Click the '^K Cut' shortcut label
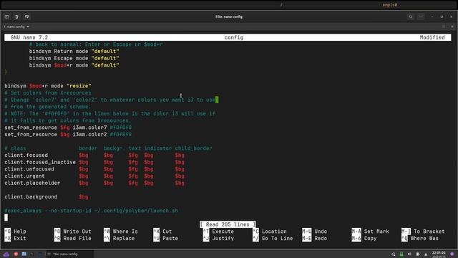 [x=162, y=231]
